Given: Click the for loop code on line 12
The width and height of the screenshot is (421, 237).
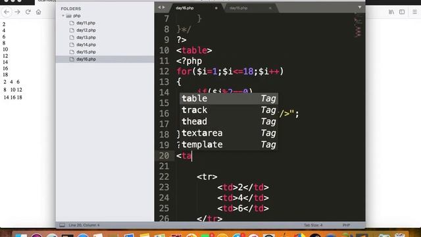Looking at the screenshot, I should [230, 72].
